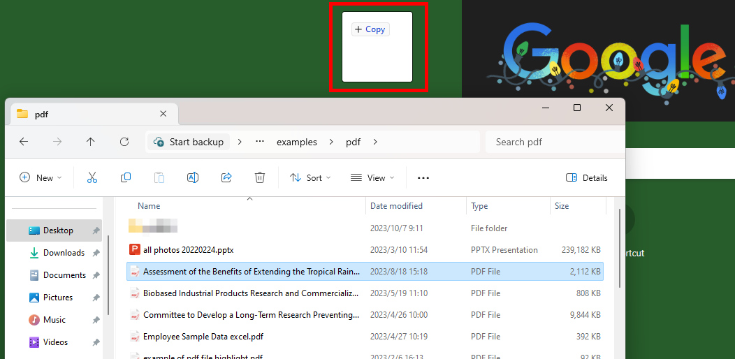The width and height of the screenshot is (735, 359).
Task: Open the See more ellipsis menu
Action: (423, 178)
